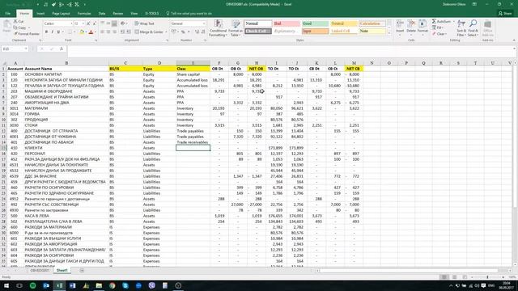Apply the Good cell style
This screenshot has height=291, width=518.
(x=315, y=23)
